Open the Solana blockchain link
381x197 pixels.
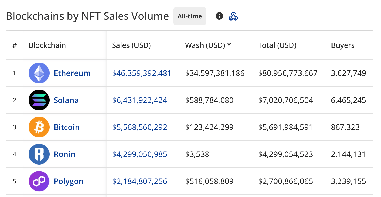pyautogui.click(x=66, y=100)
